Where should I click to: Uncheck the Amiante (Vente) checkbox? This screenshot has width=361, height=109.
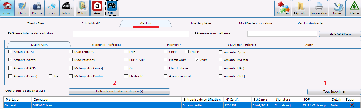click(10, 60)
